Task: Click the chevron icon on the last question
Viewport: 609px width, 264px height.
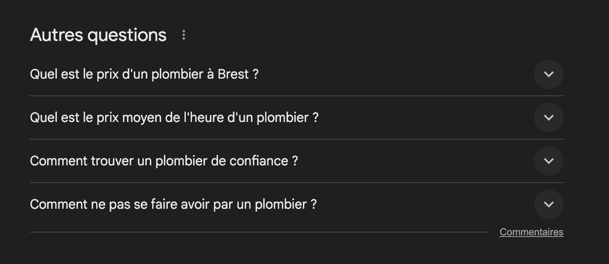Action: click(549, 204)
